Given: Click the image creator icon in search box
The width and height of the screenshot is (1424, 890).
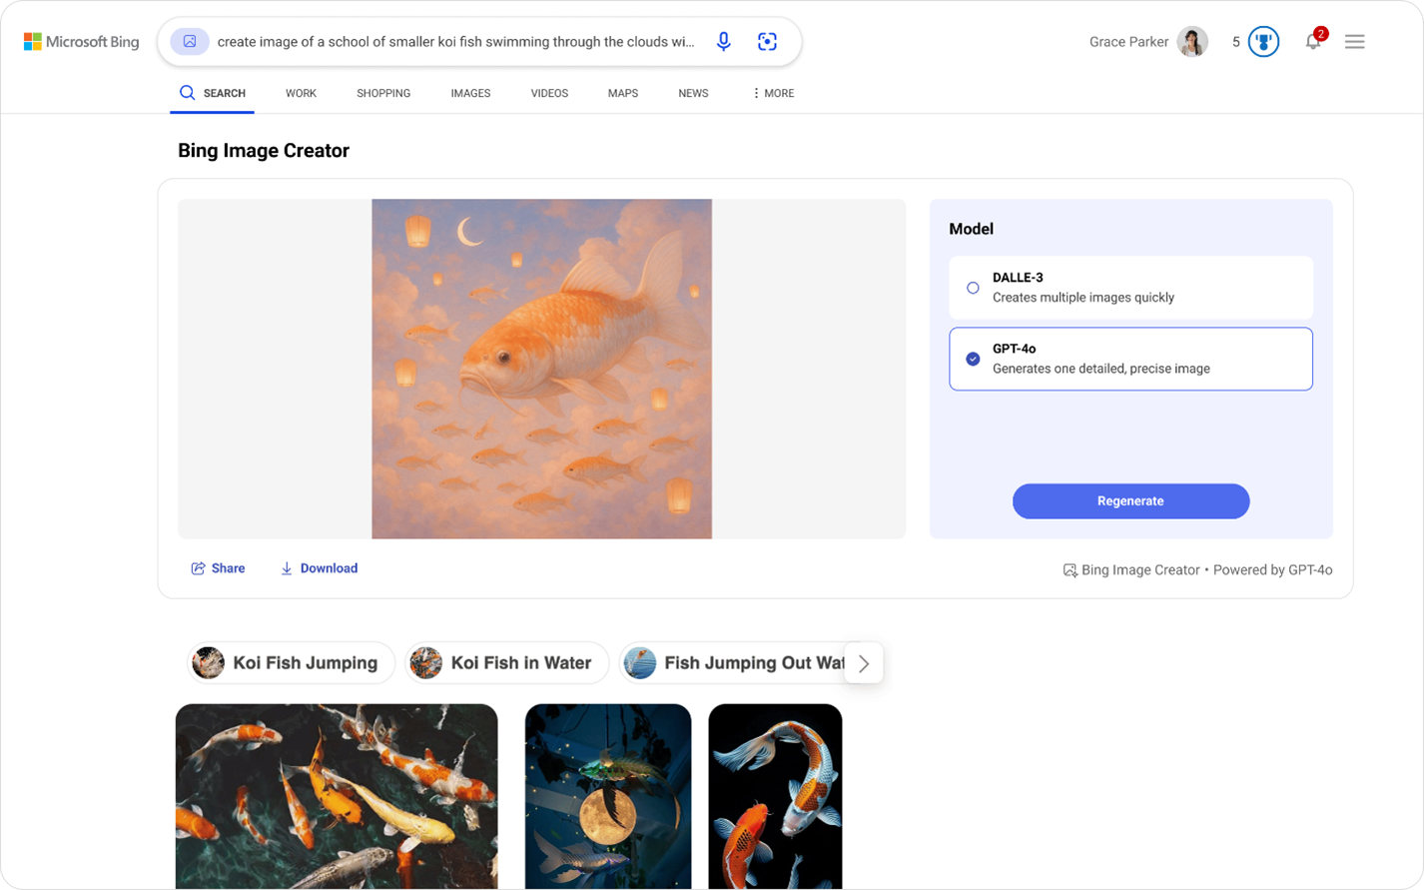Looking at the screenshot, I should coord(190,41).
